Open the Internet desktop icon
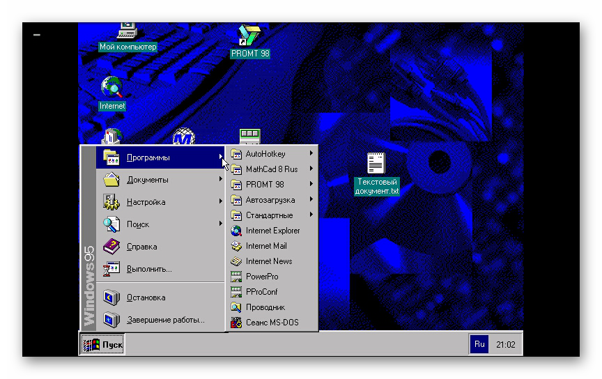The height and width of the screenshot is (379, 602). [111, 88]
